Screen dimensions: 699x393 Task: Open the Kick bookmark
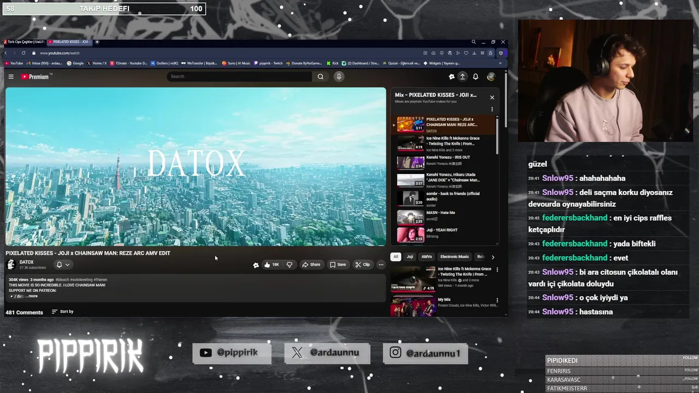pos(333,63)
